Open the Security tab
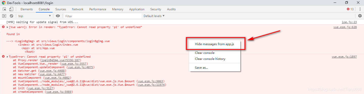The height and width of the screenshot is (94, 364). 156,9
